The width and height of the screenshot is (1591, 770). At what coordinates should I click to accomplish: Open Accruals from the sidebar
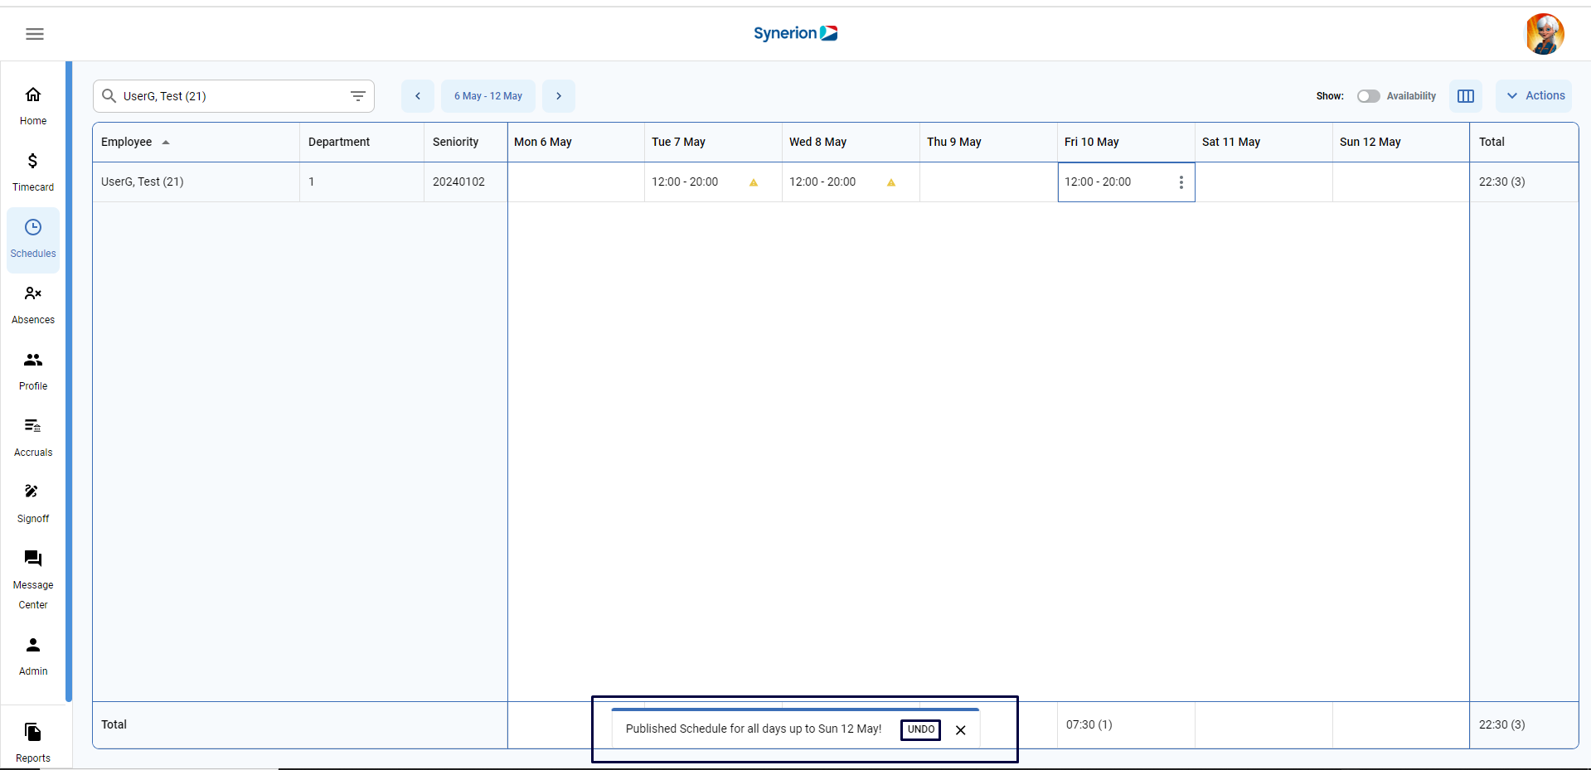[33, 438]
